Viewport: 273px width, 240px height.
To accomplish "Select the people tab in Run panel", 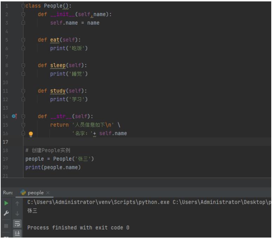I will click(x=35, y=193).
